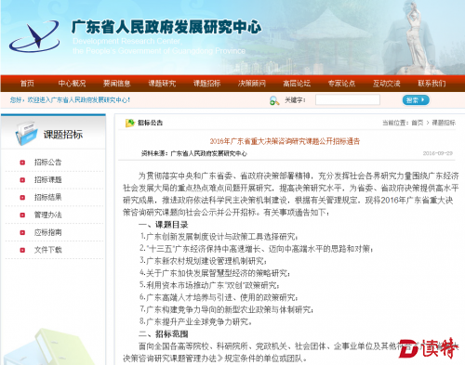Click topic 8 广东提升产业全球竞争力研究
Screen dimensions: 465x365
[195, 322]
